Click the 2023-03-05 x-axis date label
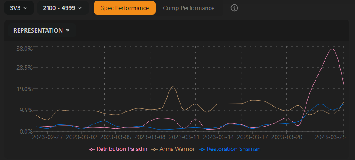The width and height of the screenshot is (355, 160). (x=116, y=137)
